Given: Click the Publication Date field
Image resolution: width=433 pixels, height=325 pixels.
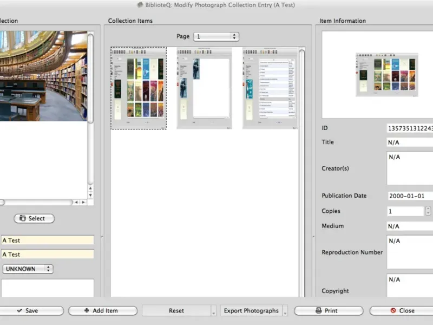Looking at the screenshot, I should pyautogui.click(x=410, y=196).
